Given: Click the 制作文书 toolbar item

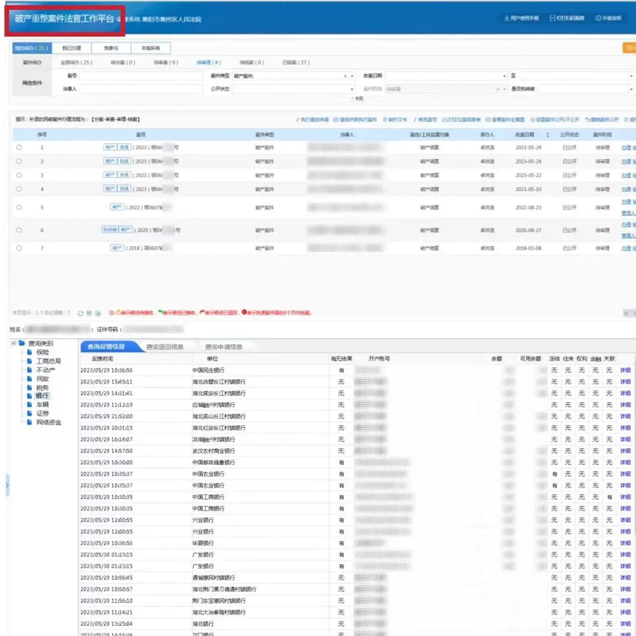Looking at the screenshot, I should tap(395, 120).
